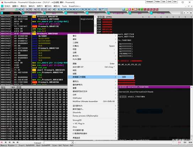Open the 查看(V) menu
This screenshot has width=193, height=147.
pos(15,6)
